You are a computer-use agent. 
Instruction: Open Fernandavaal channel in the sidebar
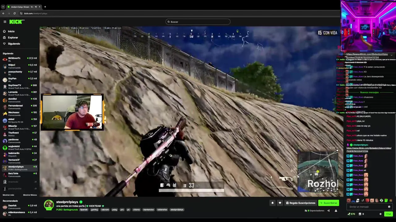20,107
